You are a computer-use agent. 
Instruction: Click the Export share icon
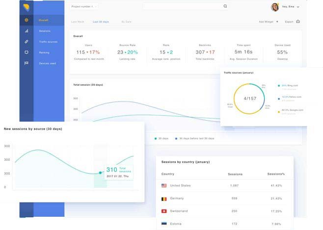point(298,22)
